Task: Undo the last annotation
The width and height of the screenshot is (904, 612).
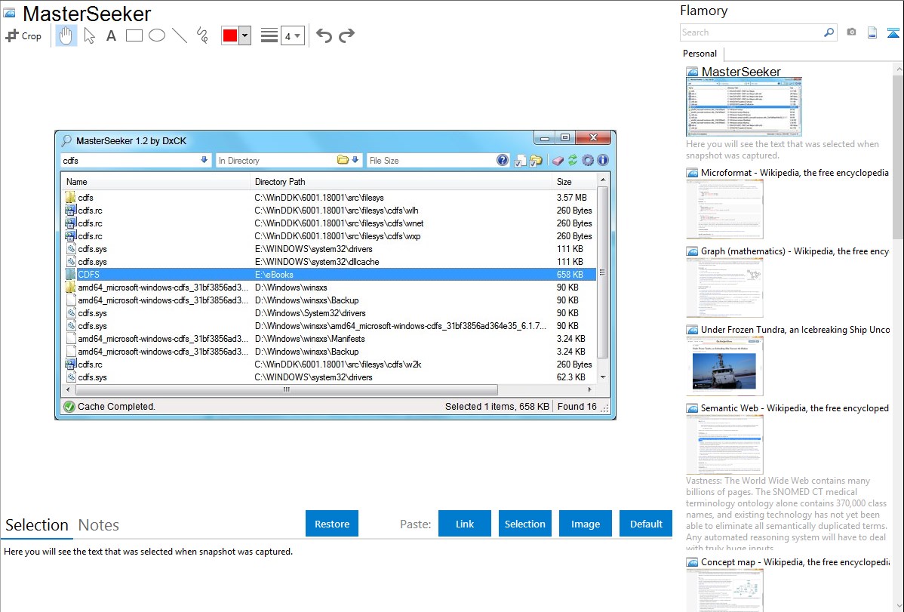Action: tap(324, 35)
